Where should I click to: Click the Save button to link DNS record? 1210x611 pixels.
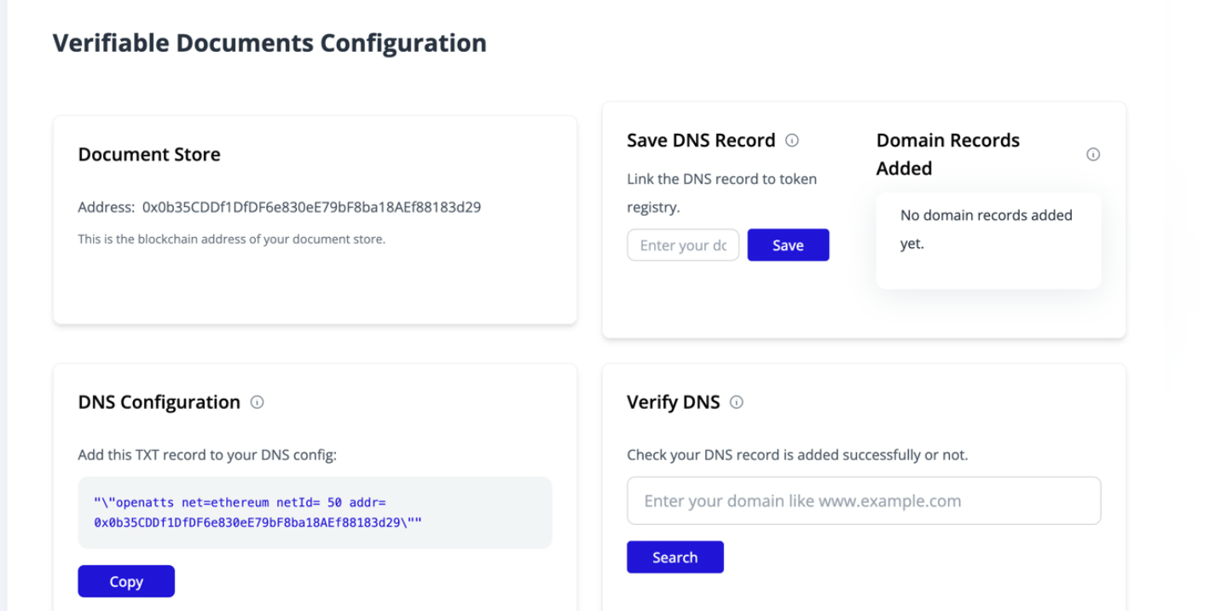click(x=787, y=245)
